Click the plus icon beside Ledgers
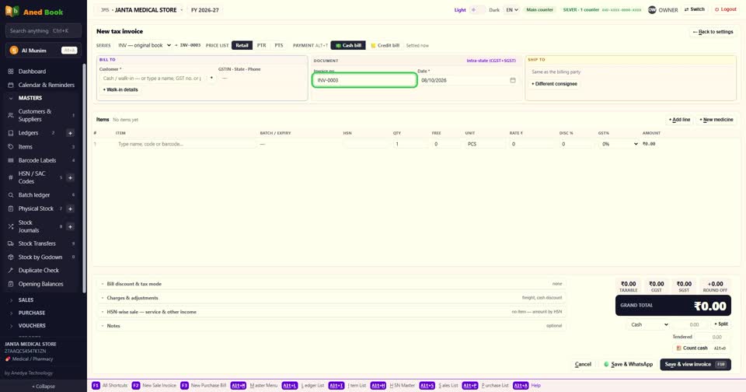Screen dimensions: 746x392 click(x=70, y=133)
